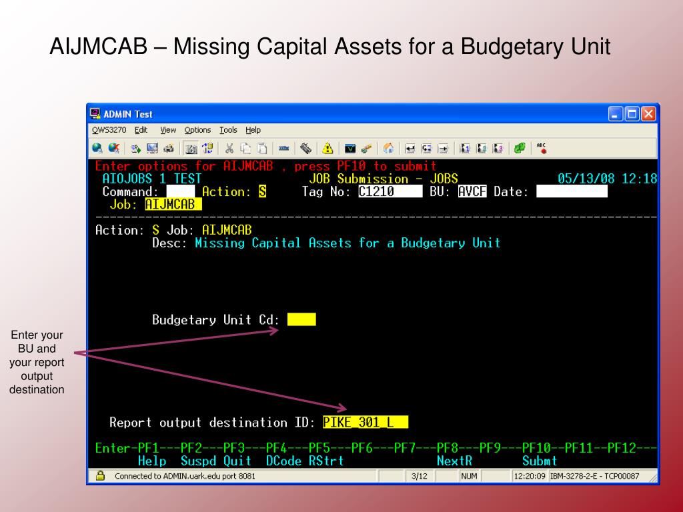The height and width of the screenshot is (512, 683).
Task: Open the QWS3270 menu
Action: click(109, 130)
